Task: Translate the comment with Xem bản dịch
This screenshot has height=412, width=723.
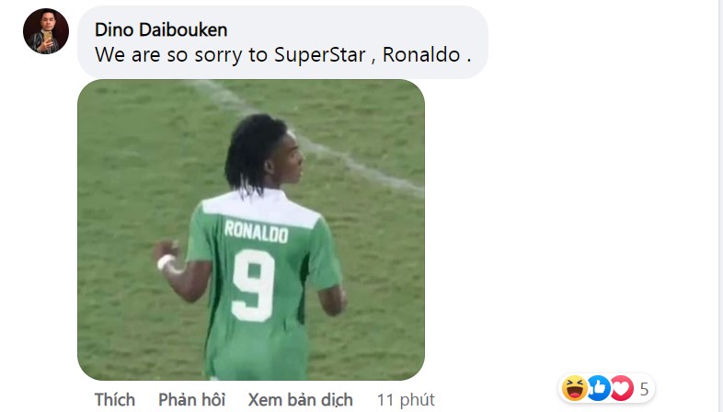Action: 300,399
